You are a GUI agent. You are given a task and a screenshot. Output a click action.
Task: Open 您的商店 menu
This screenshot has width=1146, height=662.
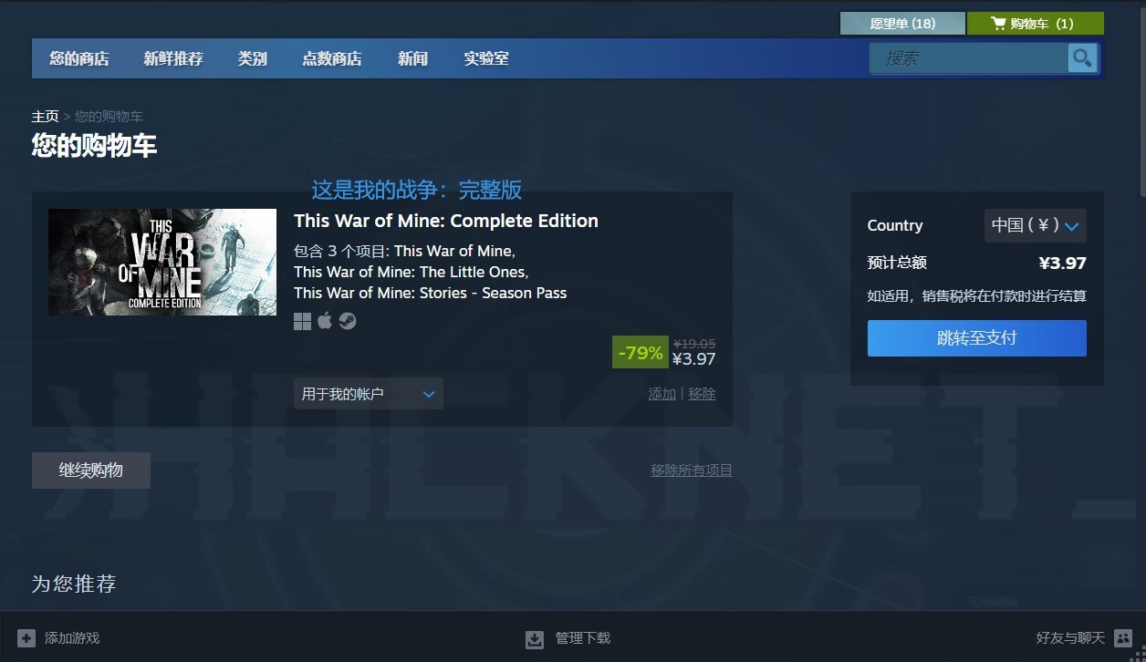pyautogui.click(x=79, y=58)
